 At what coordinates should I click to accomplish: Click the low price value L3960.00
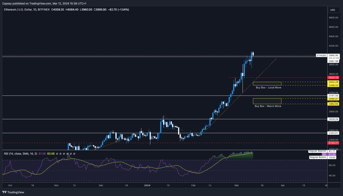click(x=86, y=10)
